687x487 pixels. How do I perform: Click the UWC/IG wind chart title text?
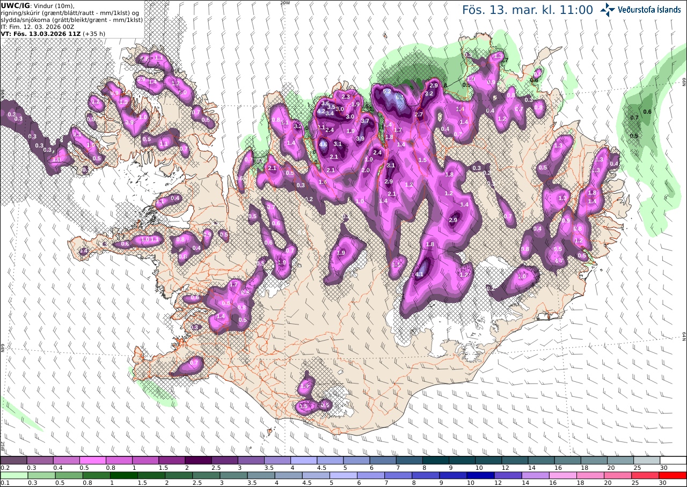tap(39, 5)
